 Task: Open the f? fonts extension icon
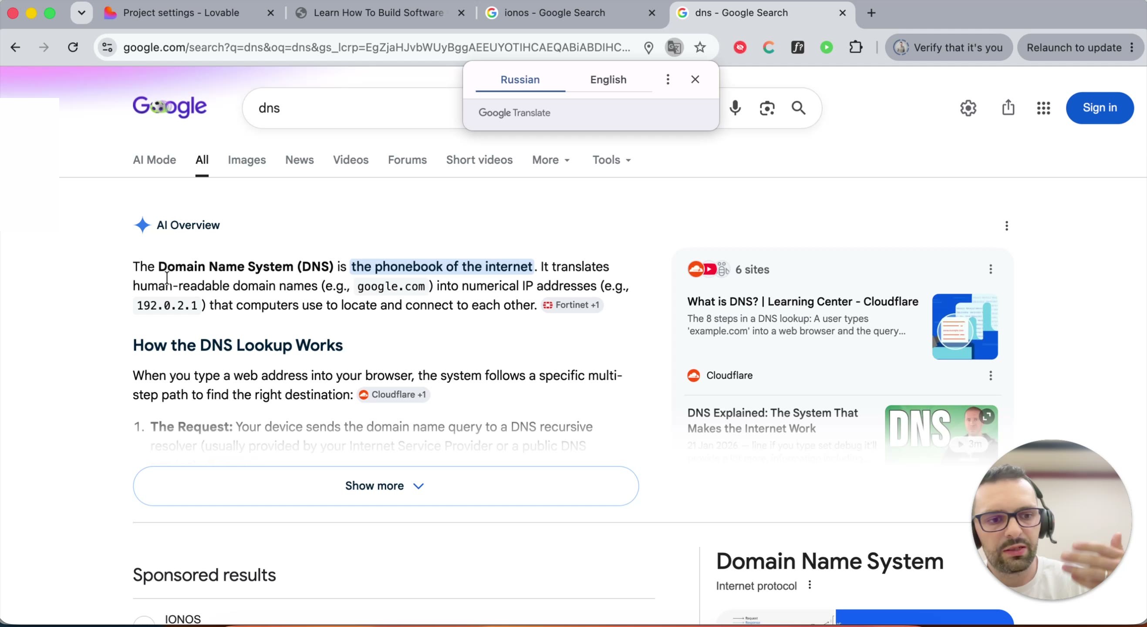pos(797,47)
